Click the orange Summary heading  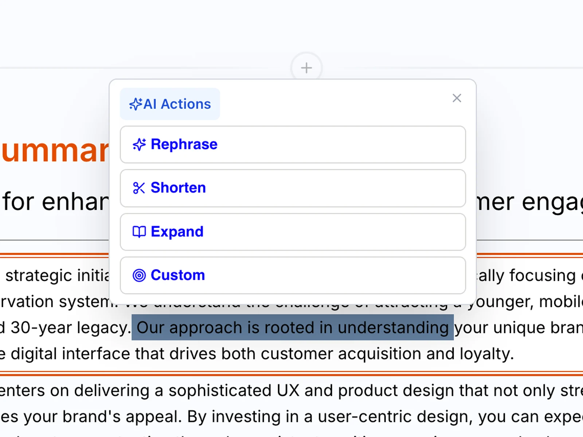click(x=55, y=151)
